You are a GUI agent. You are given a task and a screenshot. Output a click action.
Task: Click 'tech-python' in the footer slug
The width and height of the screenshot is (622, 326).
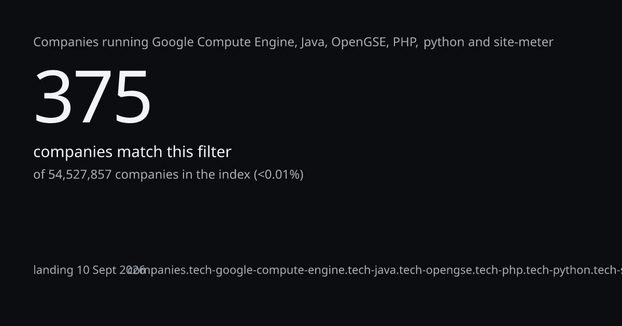pyautogui.click(x=558, y=270)
